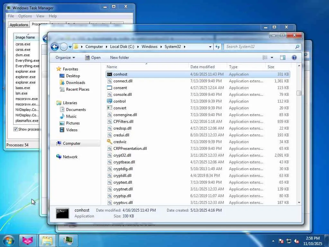Open Task Manager View menu
This screenshot has height=247, width=329.
40,16
